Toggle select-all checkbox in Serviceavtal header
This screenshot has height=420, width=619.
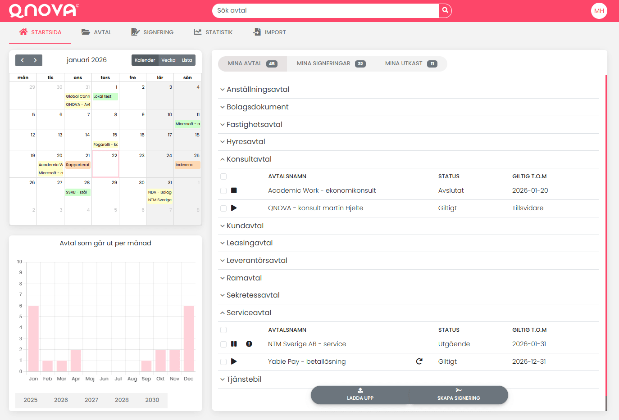pos(223,330)
